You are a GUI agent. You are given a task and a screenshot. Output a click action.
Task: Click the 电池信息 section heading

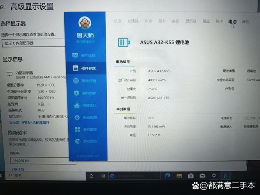coord(123,62)
